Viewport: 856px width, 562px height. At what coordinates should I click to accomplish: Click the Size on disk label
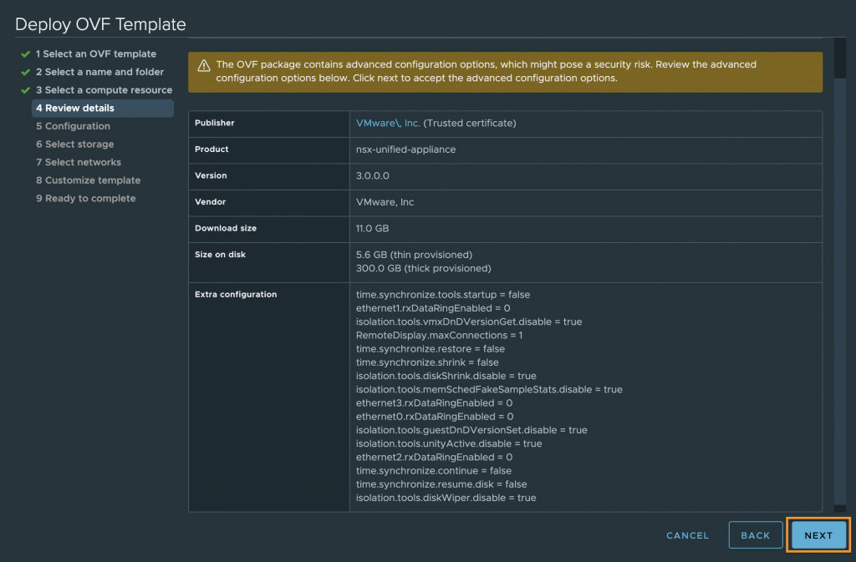[220, 255]
